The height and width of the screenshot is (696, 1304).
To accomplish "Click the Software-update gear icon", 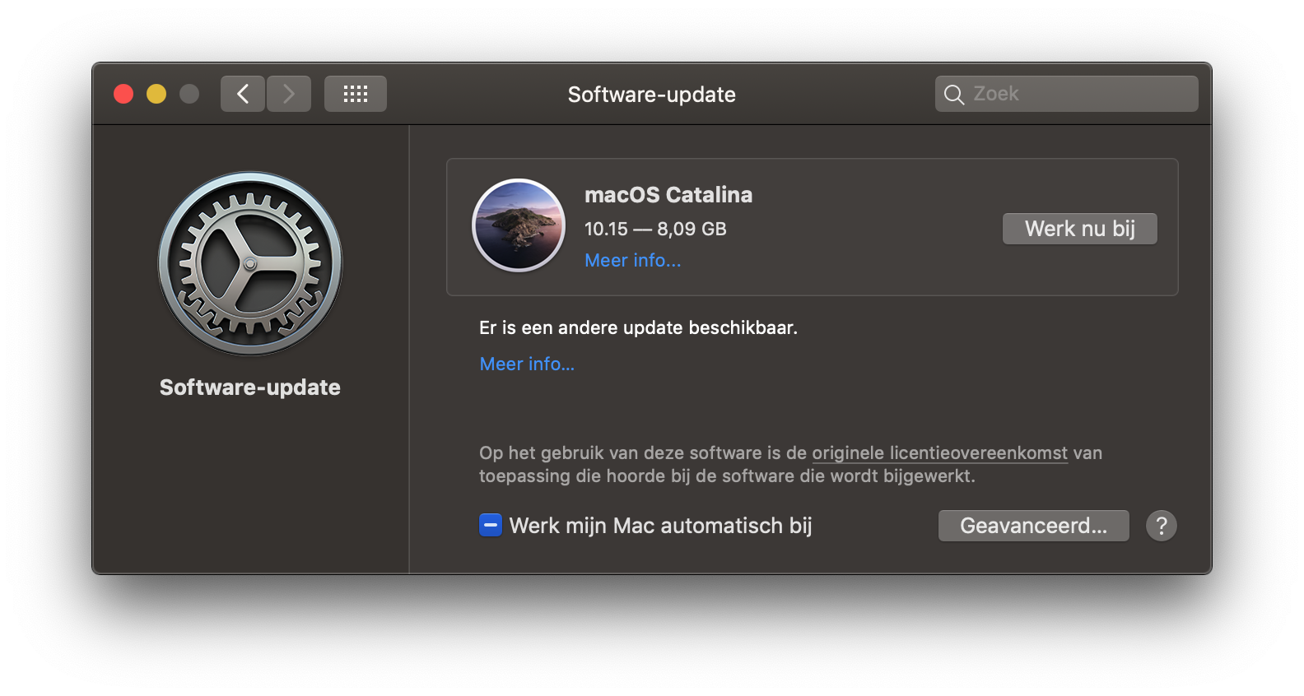I will (x=250, y=263).
